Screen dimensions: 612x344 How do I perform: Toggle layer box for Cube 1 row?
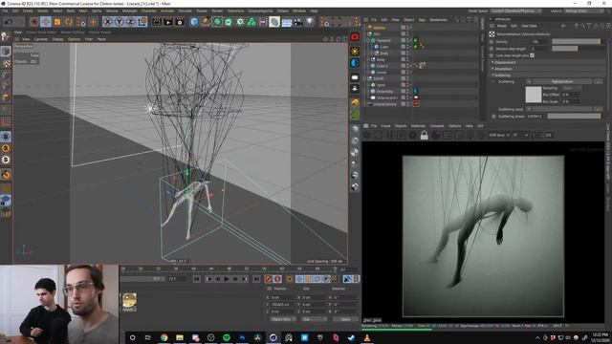pyautogui.click(x=404, y=66)
